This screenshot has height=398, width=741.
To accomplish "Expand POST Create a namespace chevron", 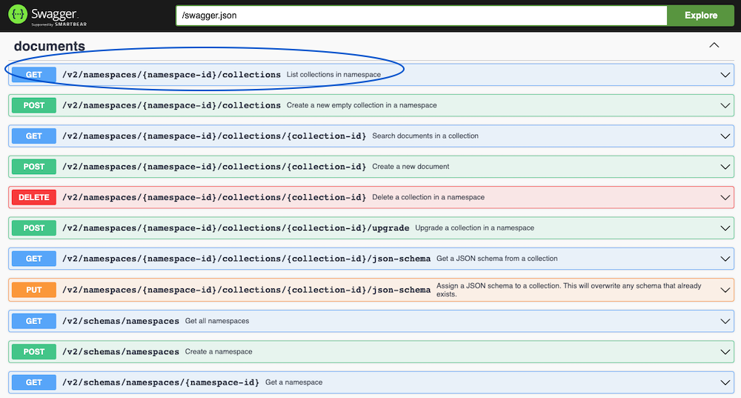I will point(725,352).
